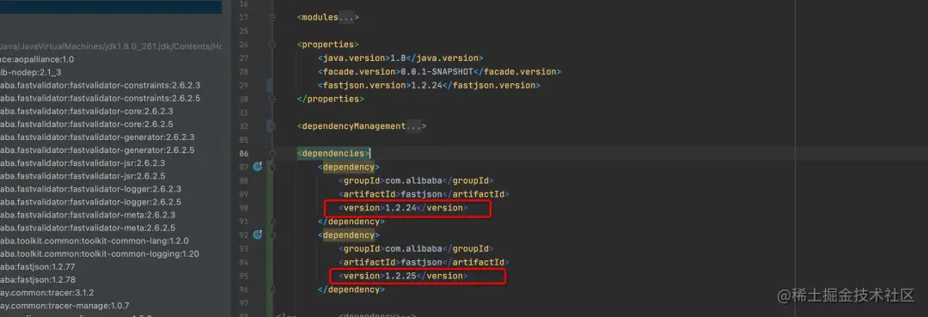
Task: Click the folded ellipsis after modules tag
Action: pos(345,17)
